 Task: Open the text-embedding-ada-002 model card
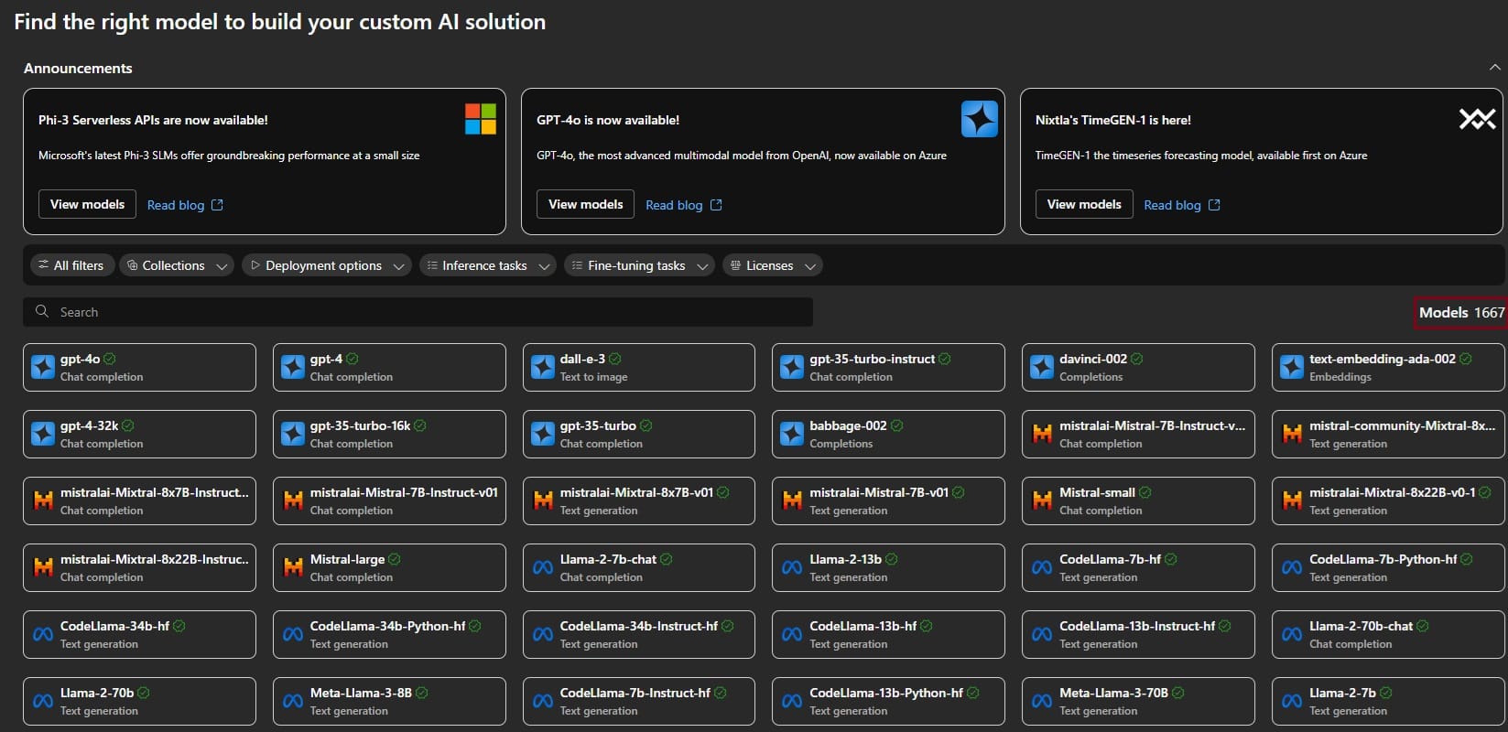1387,367
